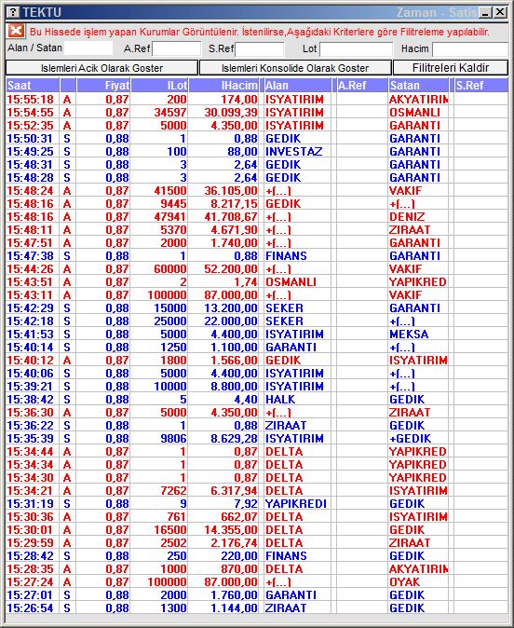514x628 pixels.
Task: Select time 15:43:11 cell
Action: click(30, 295)
